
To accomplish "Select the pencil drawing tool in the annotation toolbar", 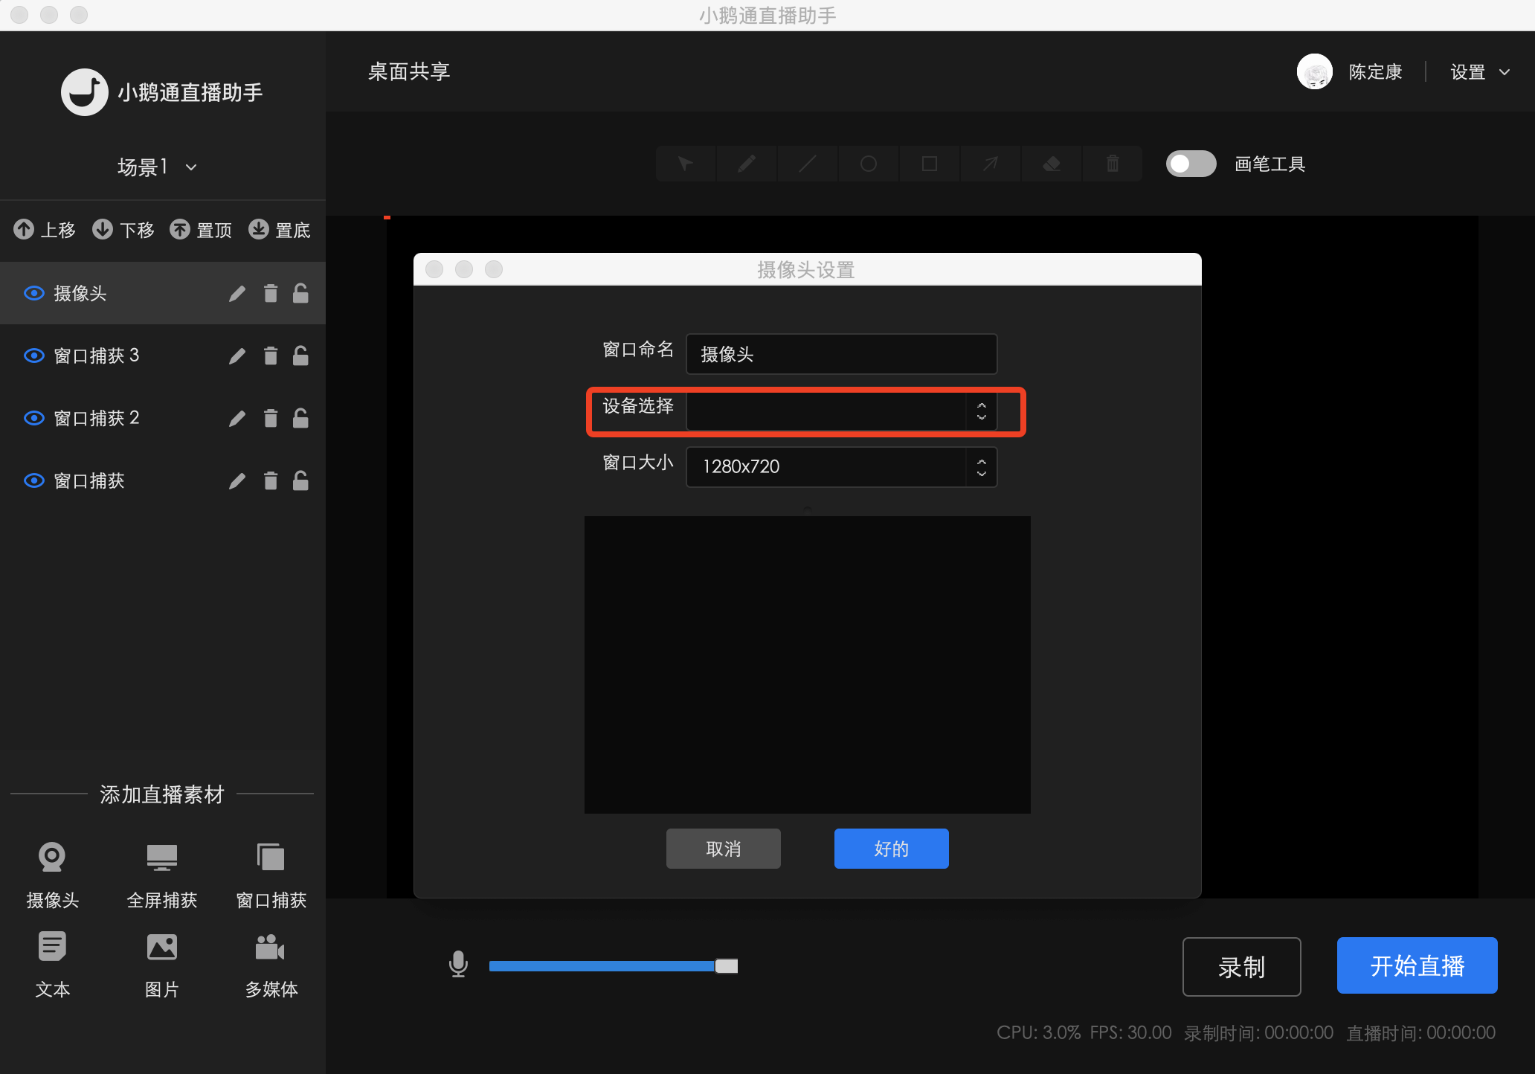I will (746, 163).
